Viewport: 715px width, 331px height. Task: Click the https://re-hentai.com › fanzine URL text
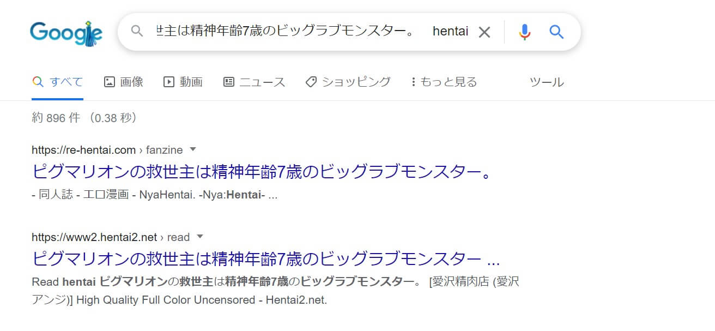[x=107, y=150]
